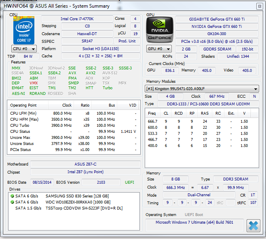Expand the Kingston memory module dropdown
The height and width of the screenshot is (239, 266).
(x=202, y=88)
